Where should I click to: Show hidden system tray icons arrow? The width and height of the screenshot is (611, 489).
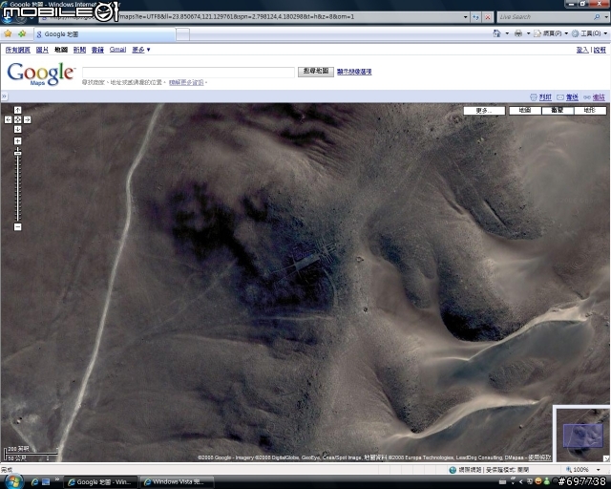pyautogui.click(x=521, y=482)
